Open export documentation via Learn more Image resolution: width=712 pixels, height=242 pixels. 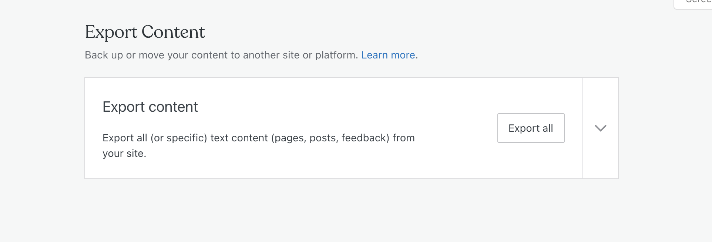(388, 55)
